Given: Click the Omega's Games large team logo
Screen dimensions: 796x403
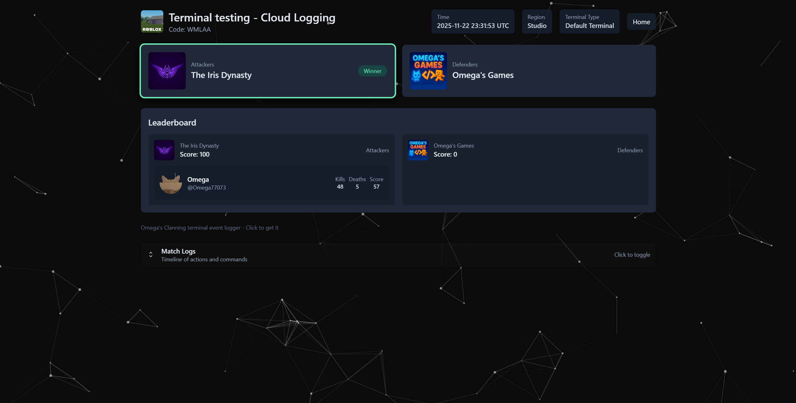Looking at the screenshot, I should pos(428,71).
